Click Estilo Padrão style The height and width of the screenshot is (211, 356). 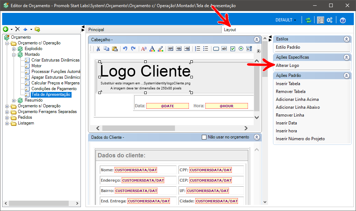(x=288, y=47)
